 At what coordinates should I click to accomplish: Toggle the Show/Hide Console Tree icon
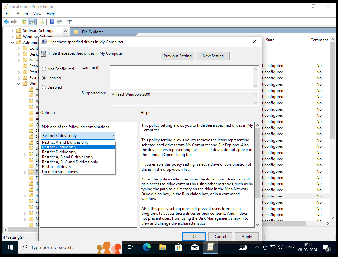pos(32,22)
